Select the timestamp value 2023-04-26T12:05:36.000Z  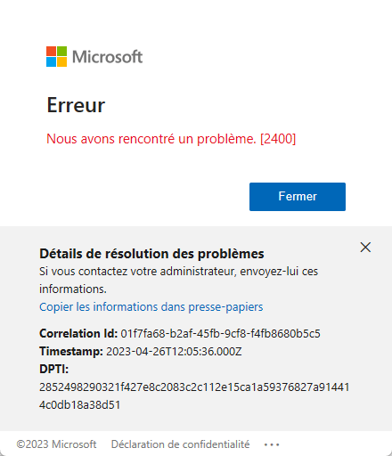(174, 352)
